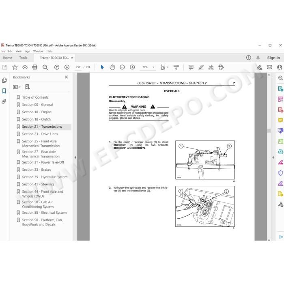284x284 pixels.
Task: Collapse the left navigation pane arrow
Action: point(75,157)
